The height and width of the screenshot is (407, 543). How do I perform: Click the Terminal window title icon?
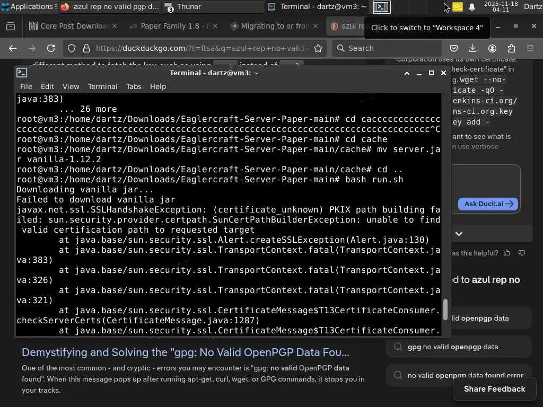(x=22, y=73)
